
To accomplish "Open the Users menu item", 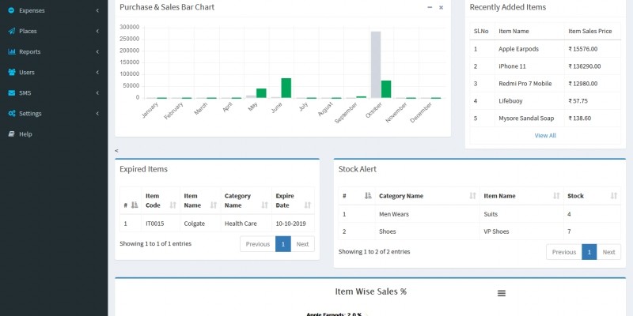I will tap(54, 72).
